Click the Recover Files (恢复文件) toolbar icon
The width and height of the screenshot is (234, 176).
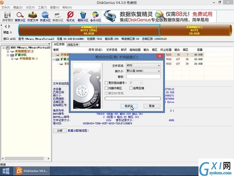33,16
